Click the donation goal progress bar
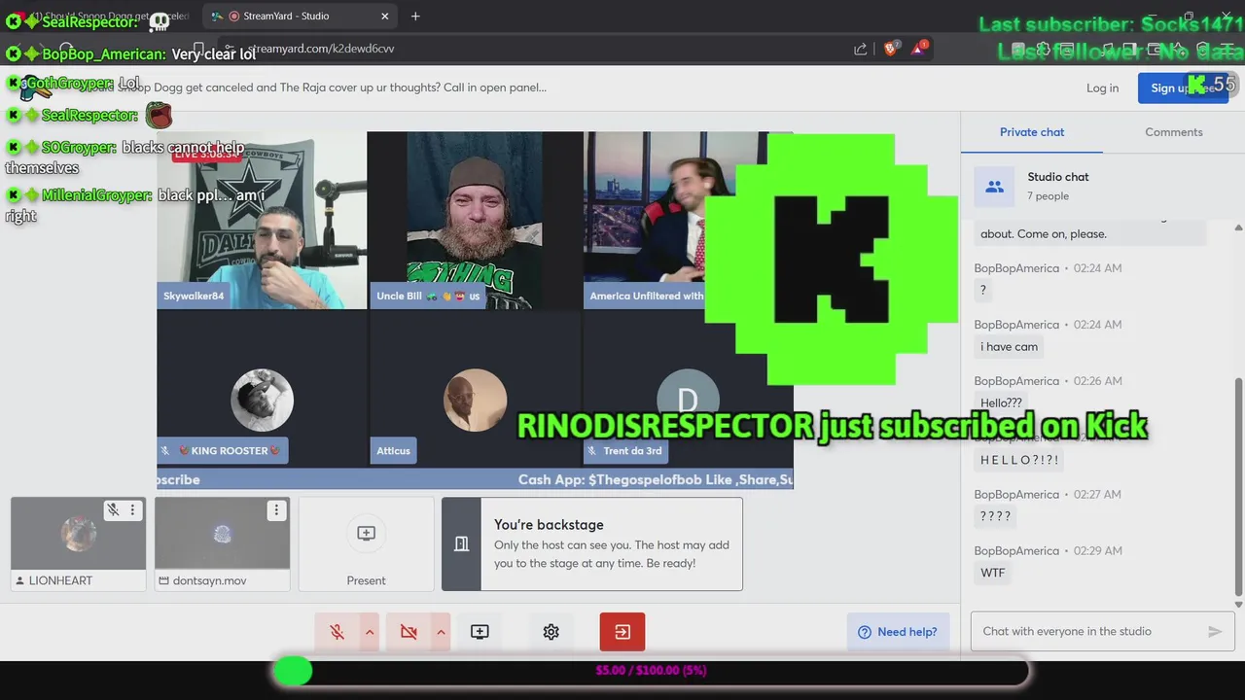1245x700 pixels. 650,671
